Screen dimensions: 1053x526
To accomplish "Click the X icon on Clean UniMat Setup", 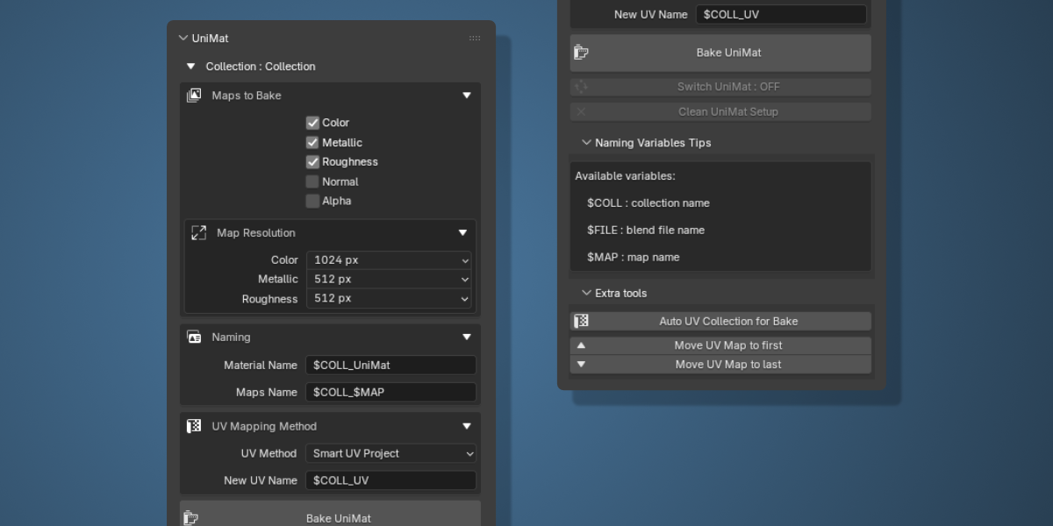I will [582, 111].
